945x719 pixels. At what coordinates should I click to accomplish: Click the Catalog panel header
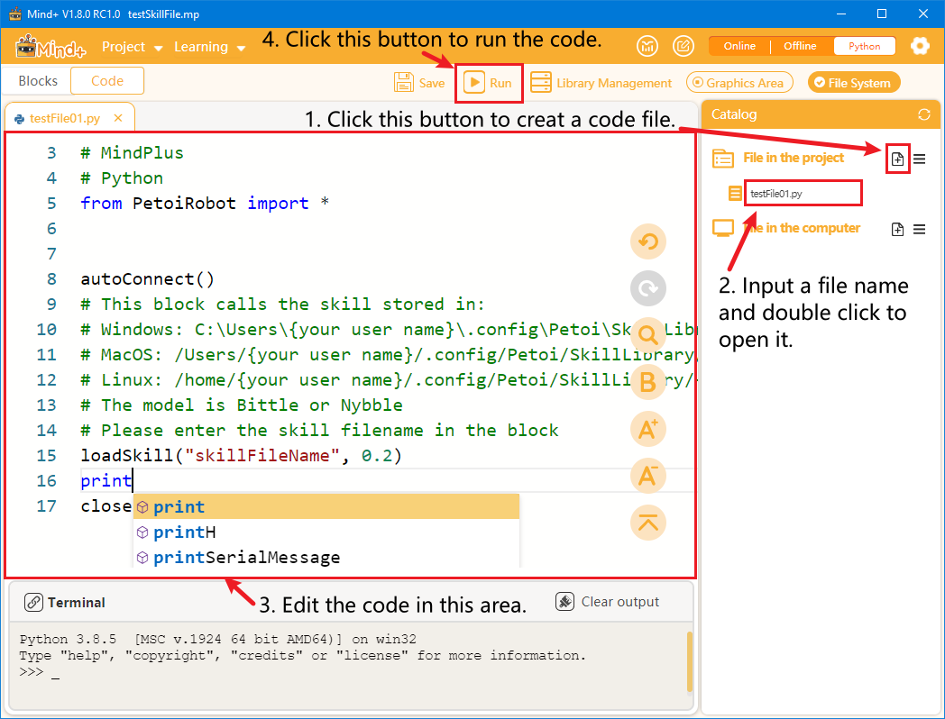pos(821,114)
